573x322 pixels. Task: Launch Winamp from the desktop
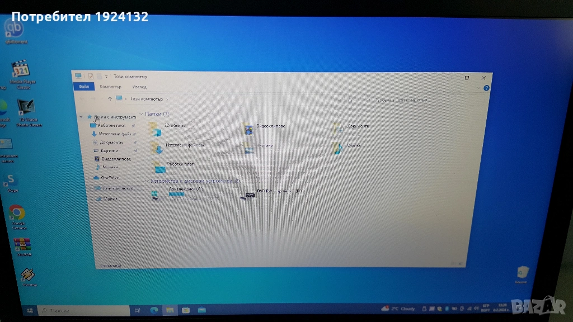point(28,277)
